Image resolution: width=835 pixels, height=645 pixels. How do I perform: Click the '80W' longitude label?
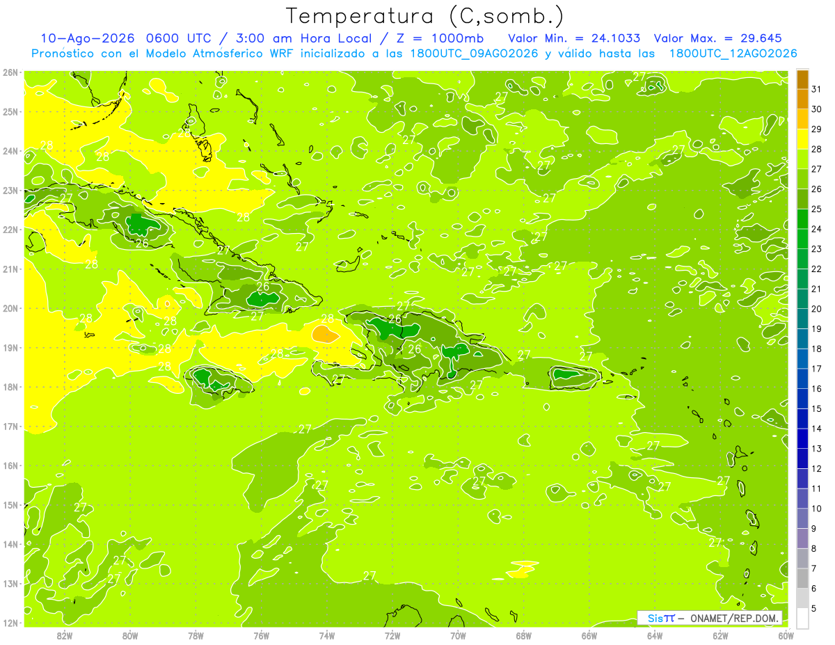(x=129, y=635)
